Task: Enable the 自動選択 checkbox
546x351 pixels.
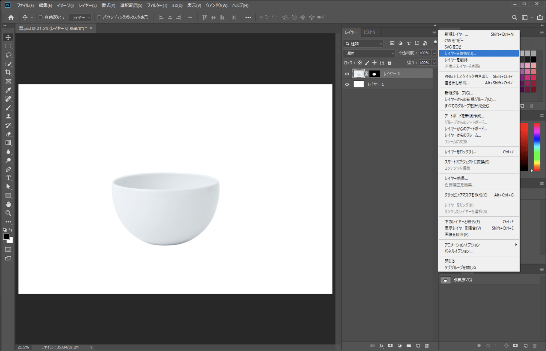Action: 40,17
